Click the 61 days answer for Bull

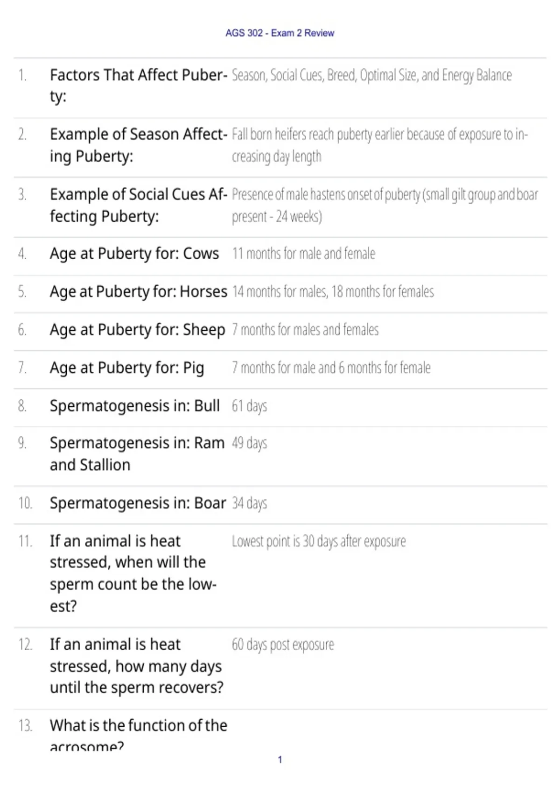pyautogui.click(x=249, y=406)
